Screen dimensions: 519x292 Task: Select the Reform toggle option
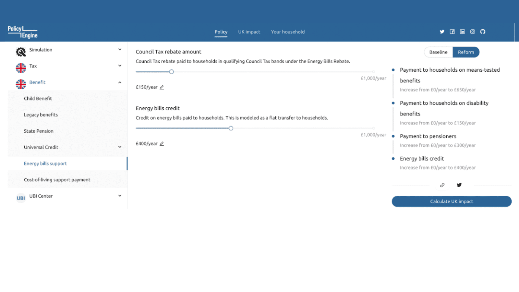466,52
